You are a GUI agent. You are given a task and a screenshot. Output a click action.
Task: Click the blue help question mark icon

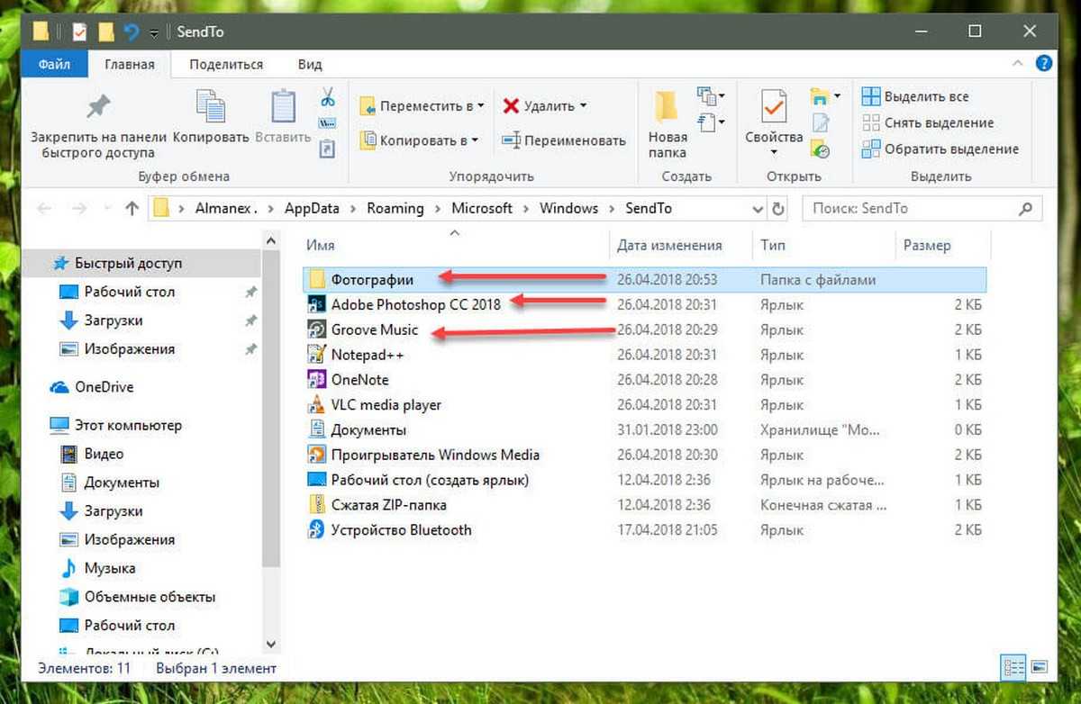coord(1044,64)
